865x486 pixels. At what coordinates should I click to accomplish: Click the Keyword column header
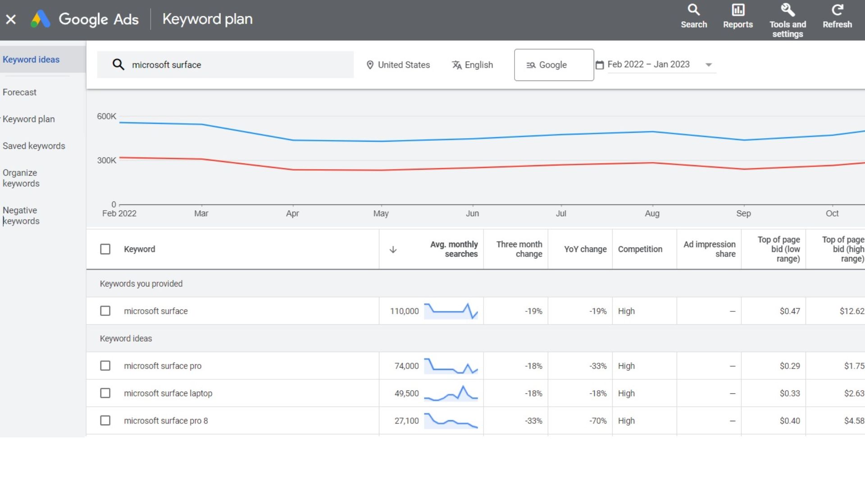[139, 249]
